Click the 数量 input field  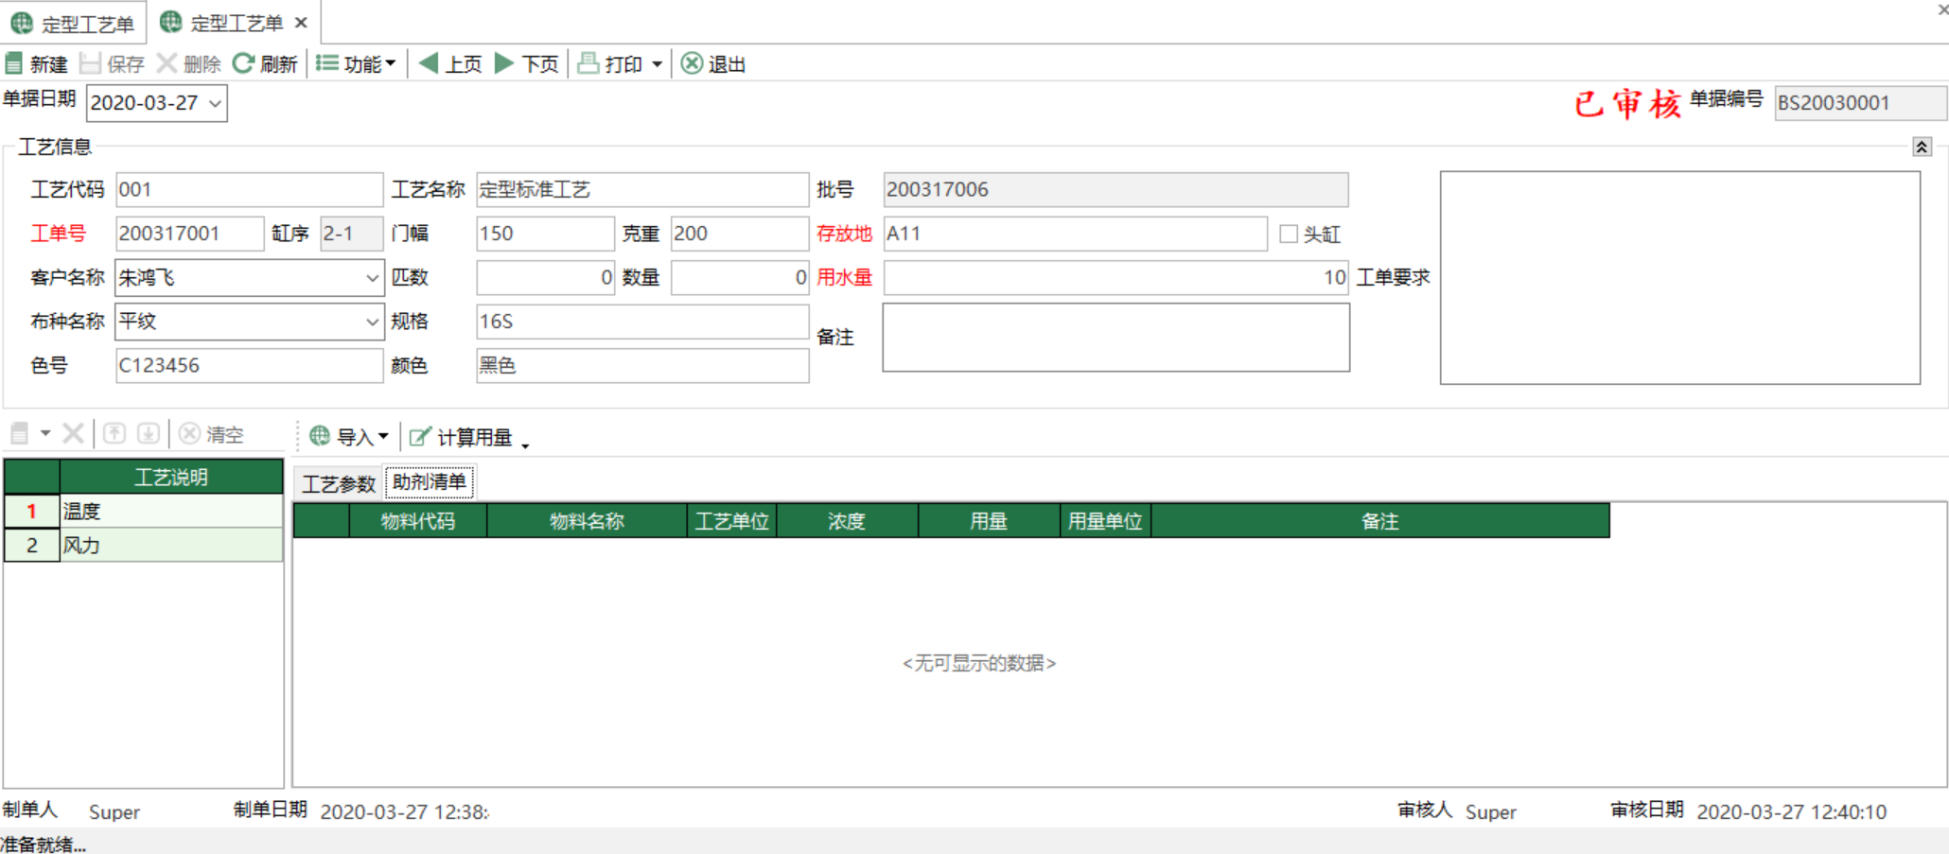tap(739, 278)
